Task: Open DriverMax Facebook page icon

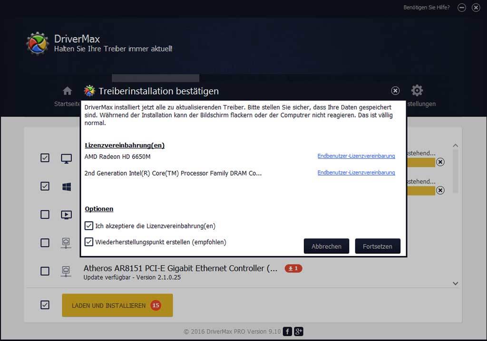Action: pyautogui.click(x=287, y=331)
